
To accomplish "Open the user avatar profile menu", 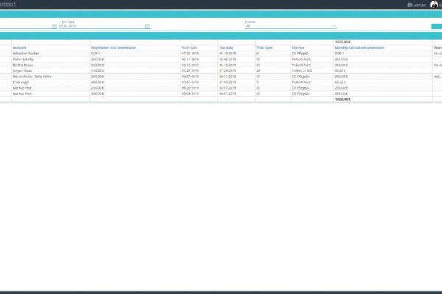I will click(434, 4).
